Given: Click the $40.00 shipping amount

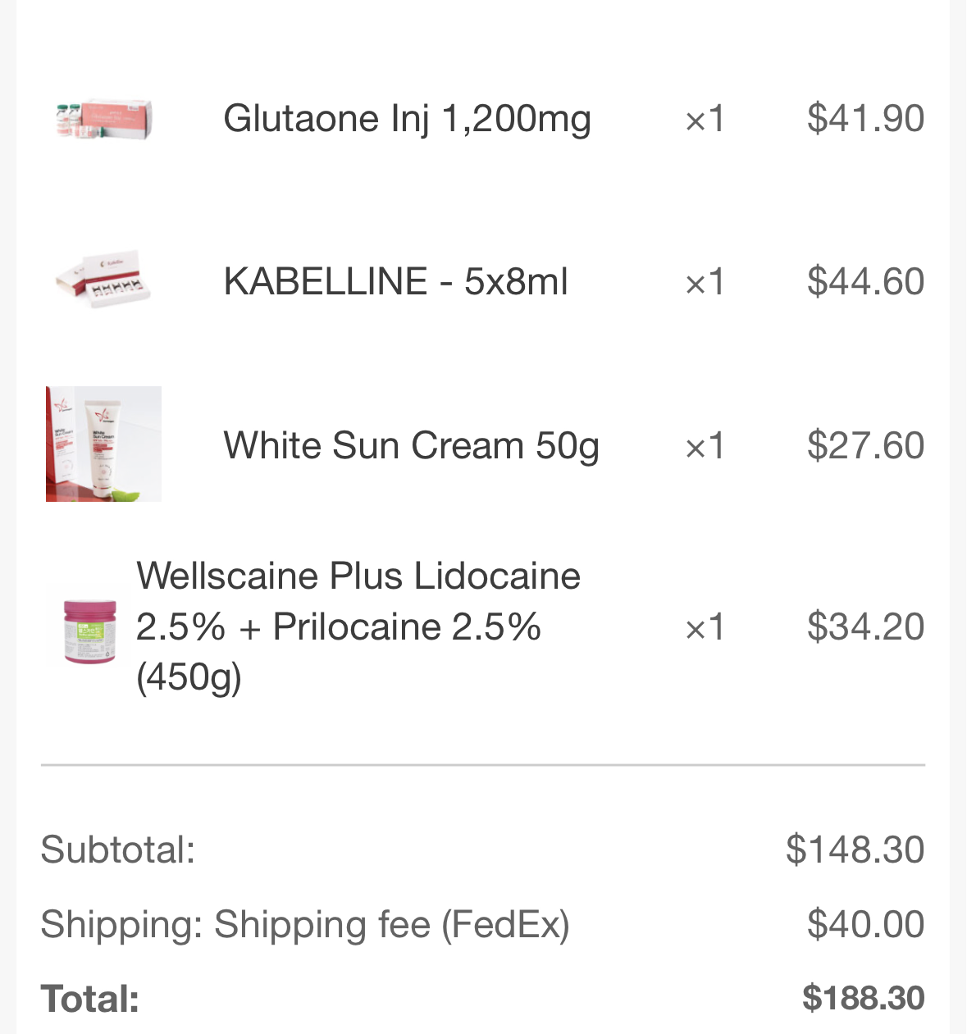Looking at the screenshot, I should tap(865, 925).
